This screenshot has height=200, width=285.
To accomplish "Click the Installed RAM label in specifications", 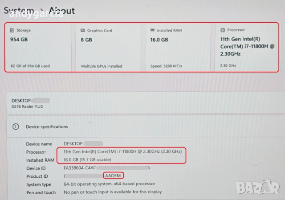I will [40, 160].
